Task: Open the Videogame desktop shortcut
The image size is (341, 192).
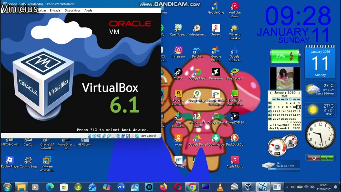Action: point(197,30)
